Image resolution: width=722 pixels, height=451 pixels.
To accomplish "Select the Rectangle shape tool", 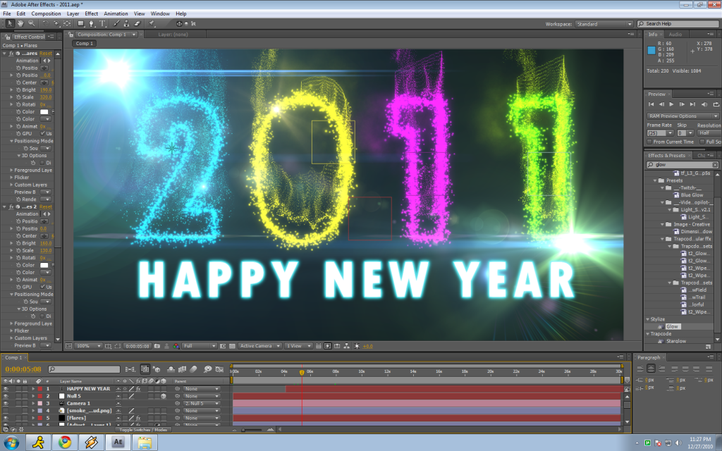I will (x=80, y=23).
